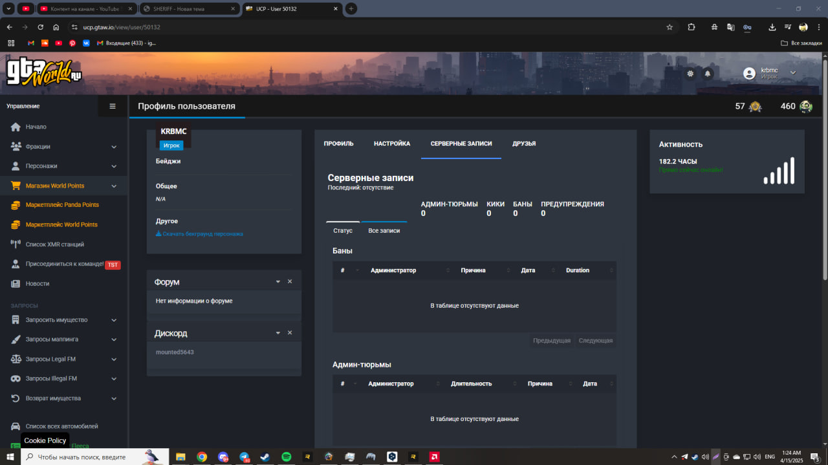Close the Форум panel
Image resolution: width=828 pixels, height=465 pixels.
pyautogui.click(x=290, y=281)
